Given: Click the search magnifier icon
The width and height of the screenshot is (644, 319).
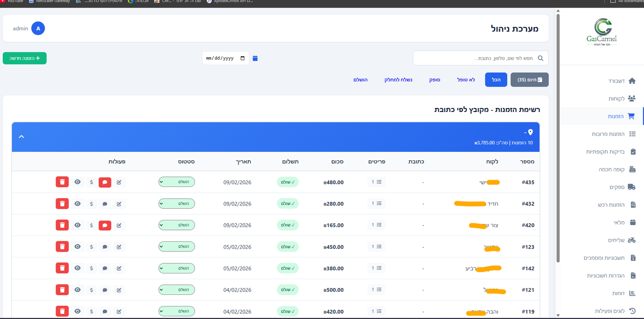Looking at the screenshot, I should 541,58.
